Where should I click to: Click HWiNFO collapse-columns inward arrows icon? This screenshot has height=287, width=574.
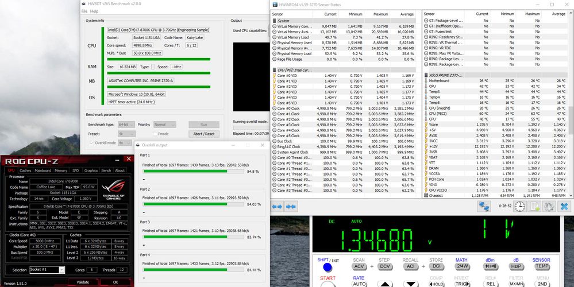[x=291, y=207]
